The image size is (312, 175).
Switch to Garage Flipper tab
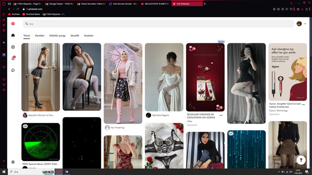coord(60,4)
